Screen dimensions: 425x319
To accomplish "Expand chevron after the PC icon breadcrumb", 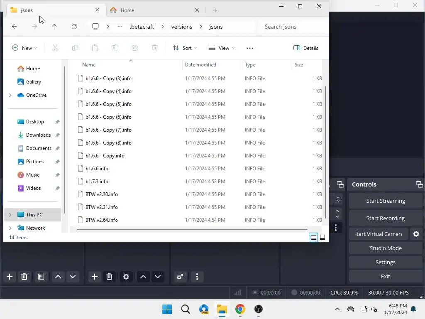I will point(108,27).
